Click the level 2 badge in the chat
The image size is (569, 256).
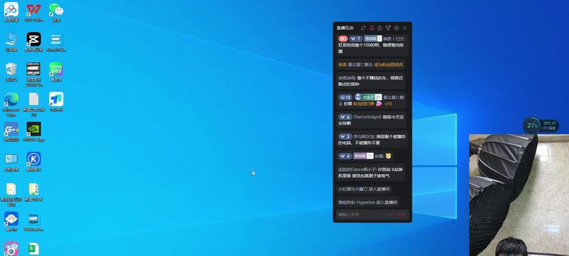[345, 137]
